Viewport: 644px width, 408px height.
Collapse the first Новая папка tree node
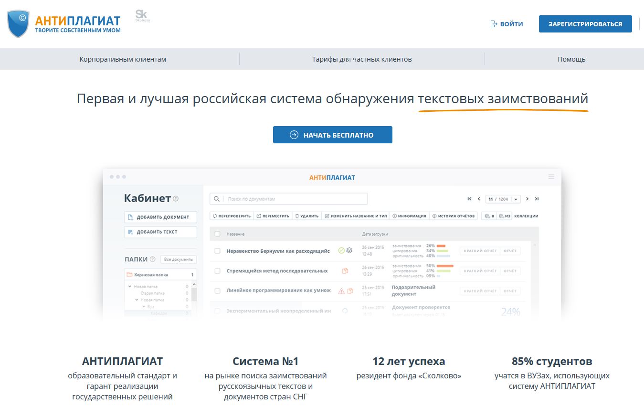tap(130, 287)
